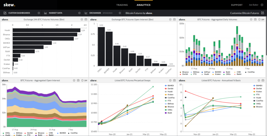267x136 pixels.
Task: Toggle FTX series in Perpetual Swaps legend
Action: (x=168, y=101)
